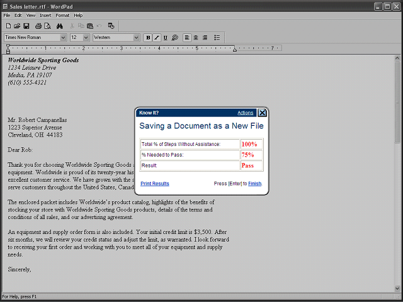Close the Know It? dialog

tap(262, 113)
